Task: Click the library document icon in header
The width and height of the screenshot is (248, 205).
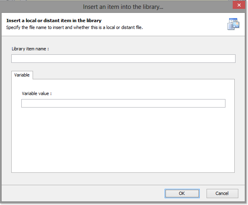Action: [x=233, y=24]
